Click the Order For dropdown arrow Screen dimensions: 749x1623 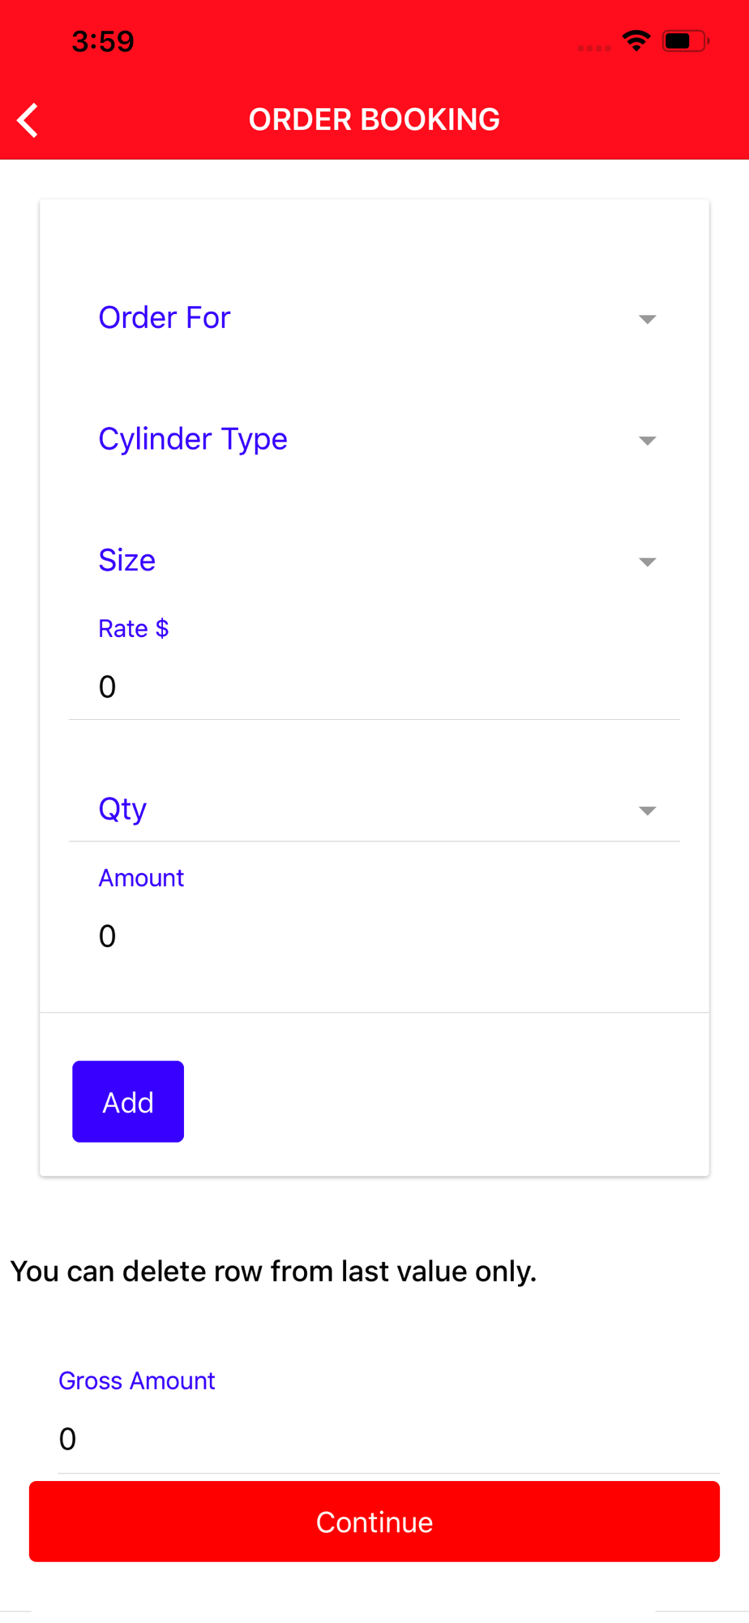tap(647, 319)
